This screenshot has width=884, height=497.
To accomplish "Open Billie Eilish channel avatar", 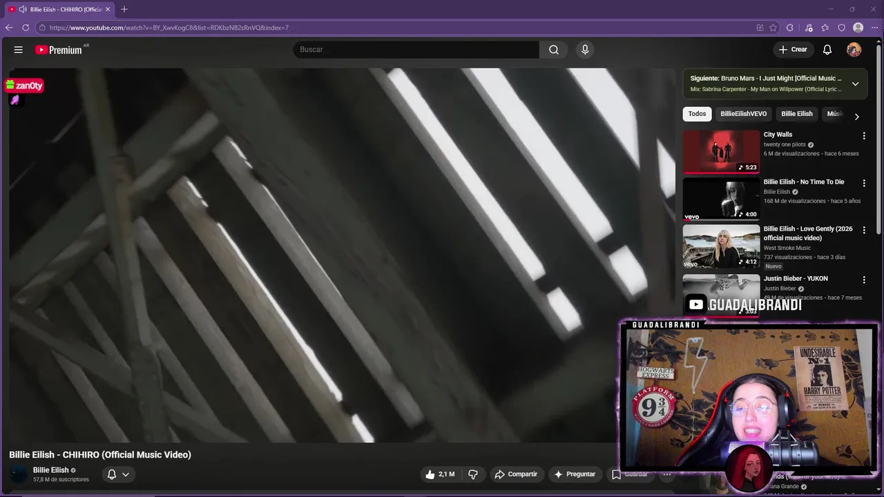I will point(19,474).
